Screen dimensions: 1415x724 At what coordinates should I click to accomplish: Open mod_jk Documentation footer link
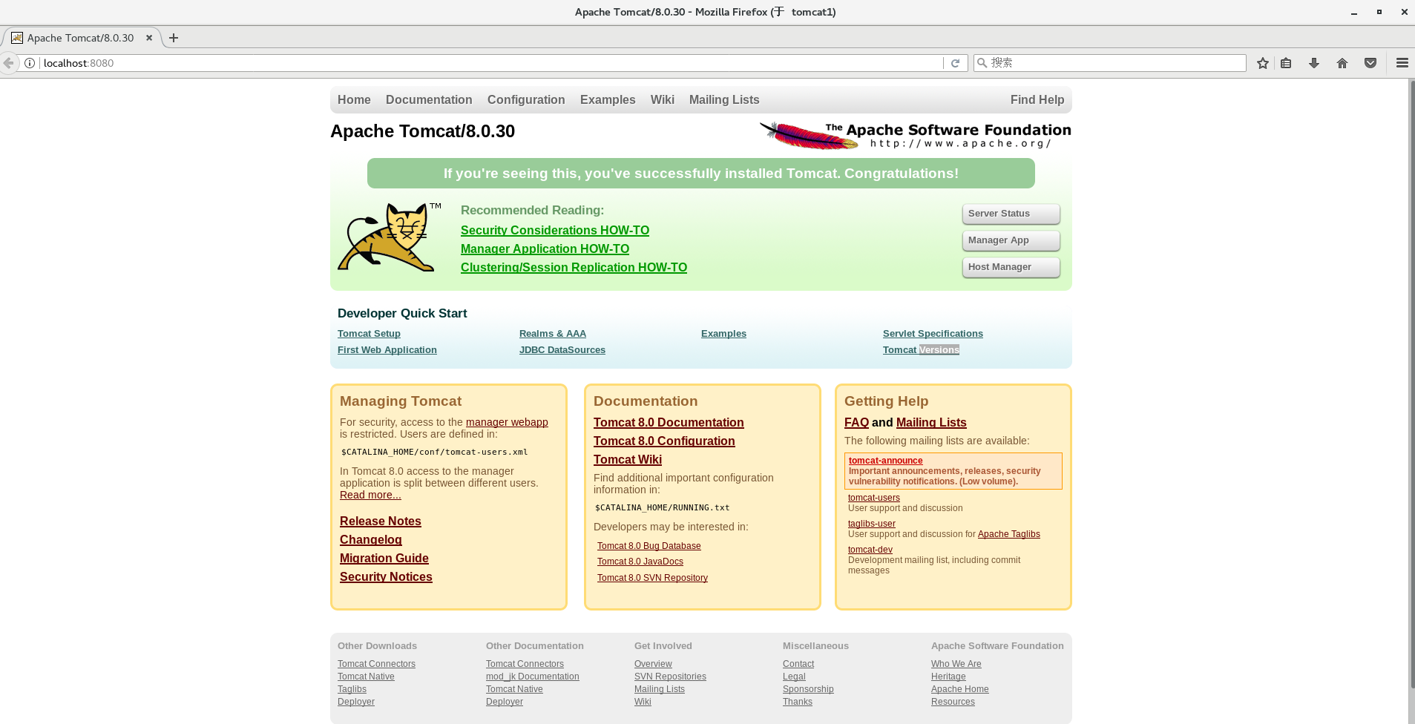(x=533, y=677)
